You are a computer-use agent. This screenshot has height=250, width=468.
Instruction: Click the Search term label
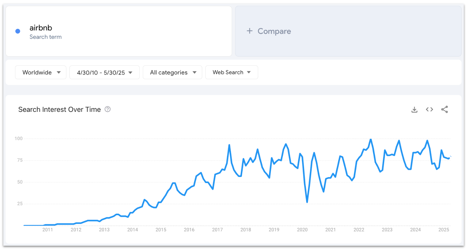click(46, 37)
